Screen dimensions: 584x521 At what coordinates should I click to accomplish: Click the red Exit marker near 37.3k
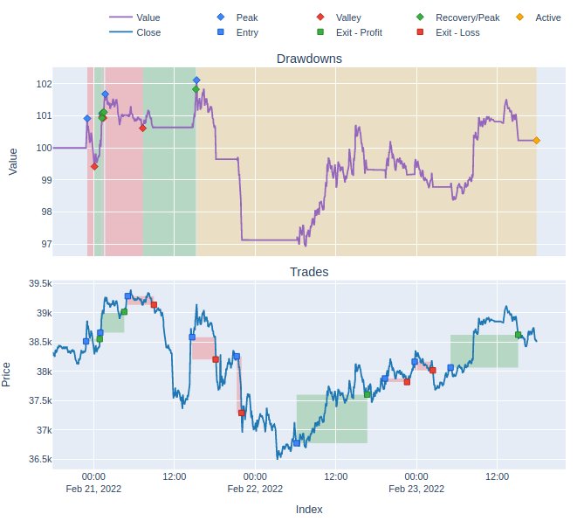click(x=242, y=413)
